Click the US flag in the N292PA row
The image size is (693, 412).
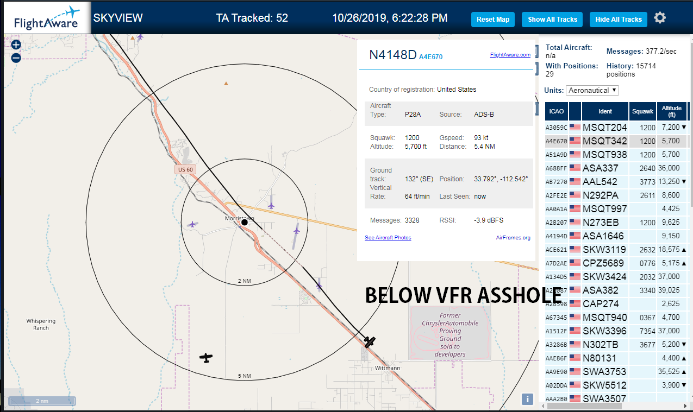575,195
